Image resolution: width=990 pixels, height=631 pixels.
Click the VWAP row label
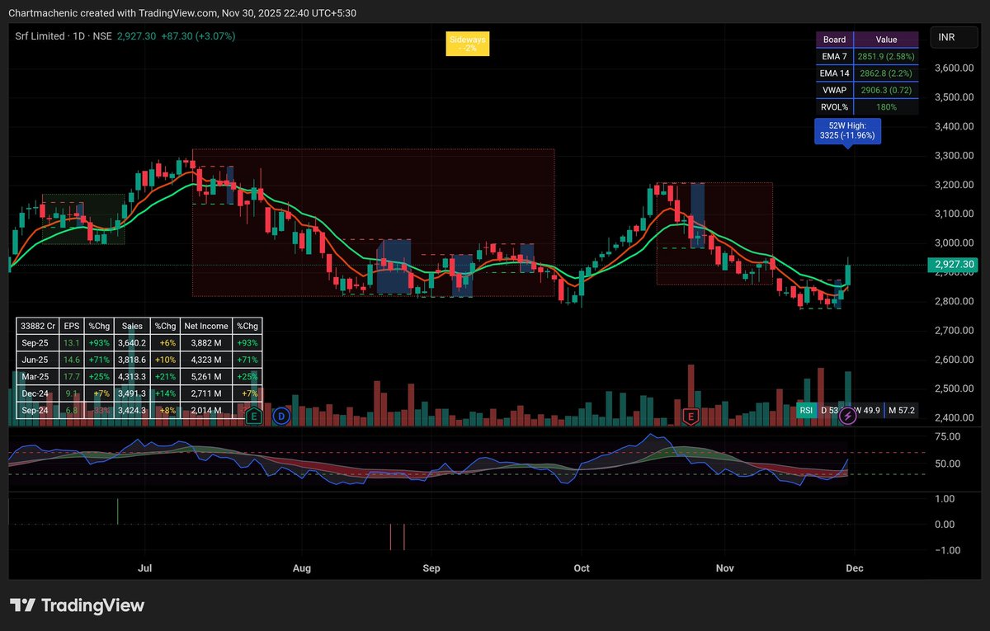pos(834,90)
